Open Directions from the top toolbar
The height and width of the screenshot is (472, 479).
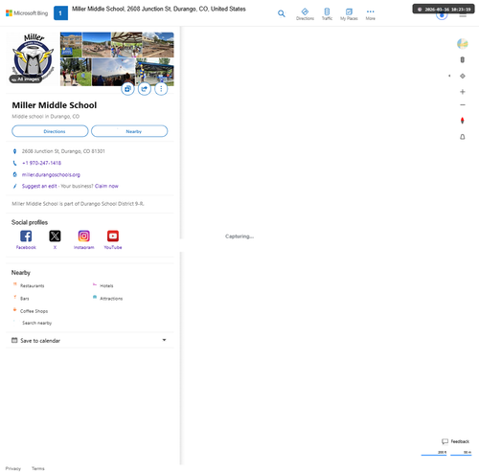tap(305, 14)
